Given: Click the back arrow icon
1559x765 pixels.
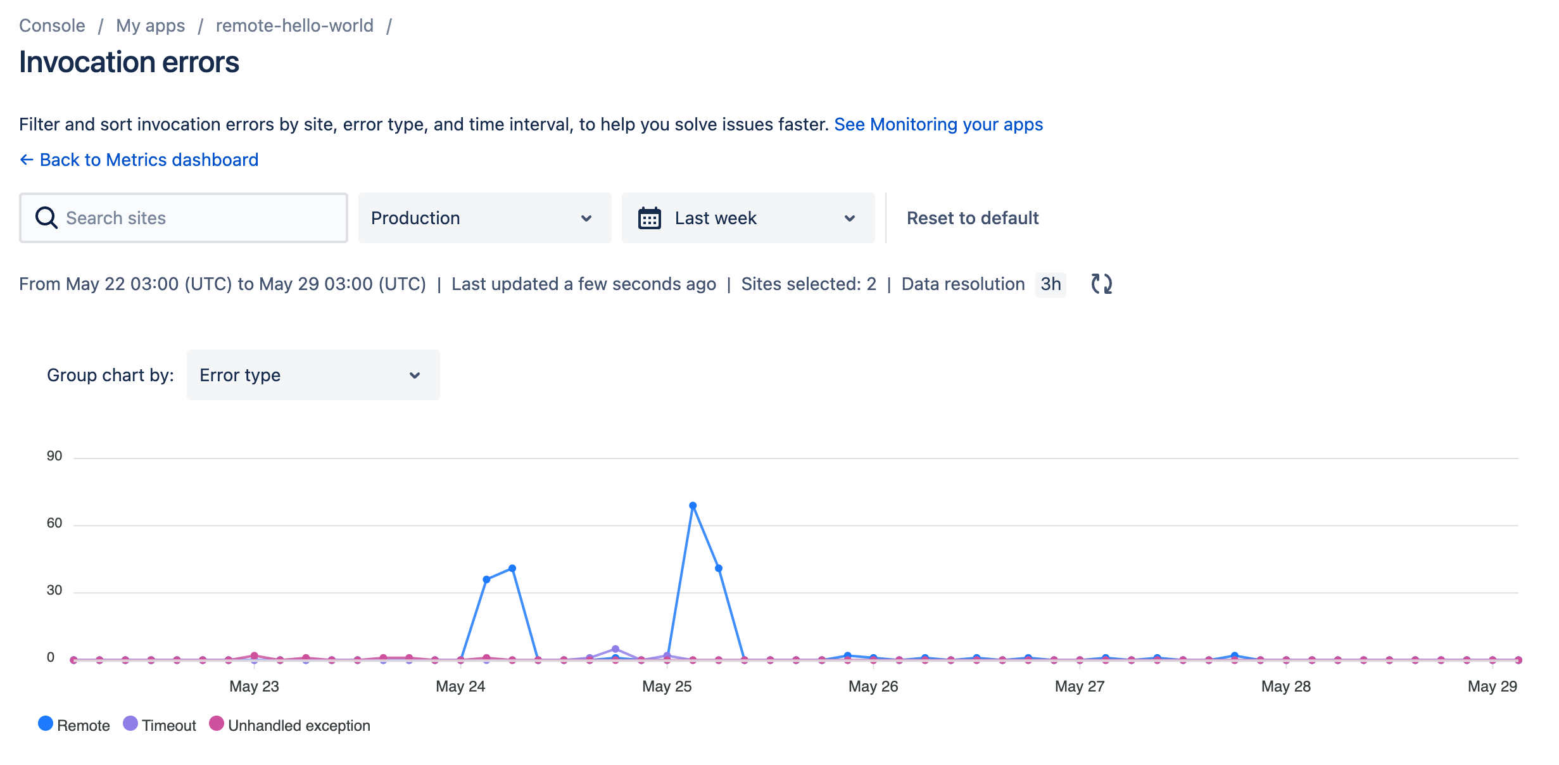Looking at the screenshot, I should tap(26, 160).
